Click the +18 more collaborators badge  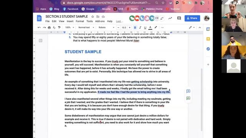point(156,18)
